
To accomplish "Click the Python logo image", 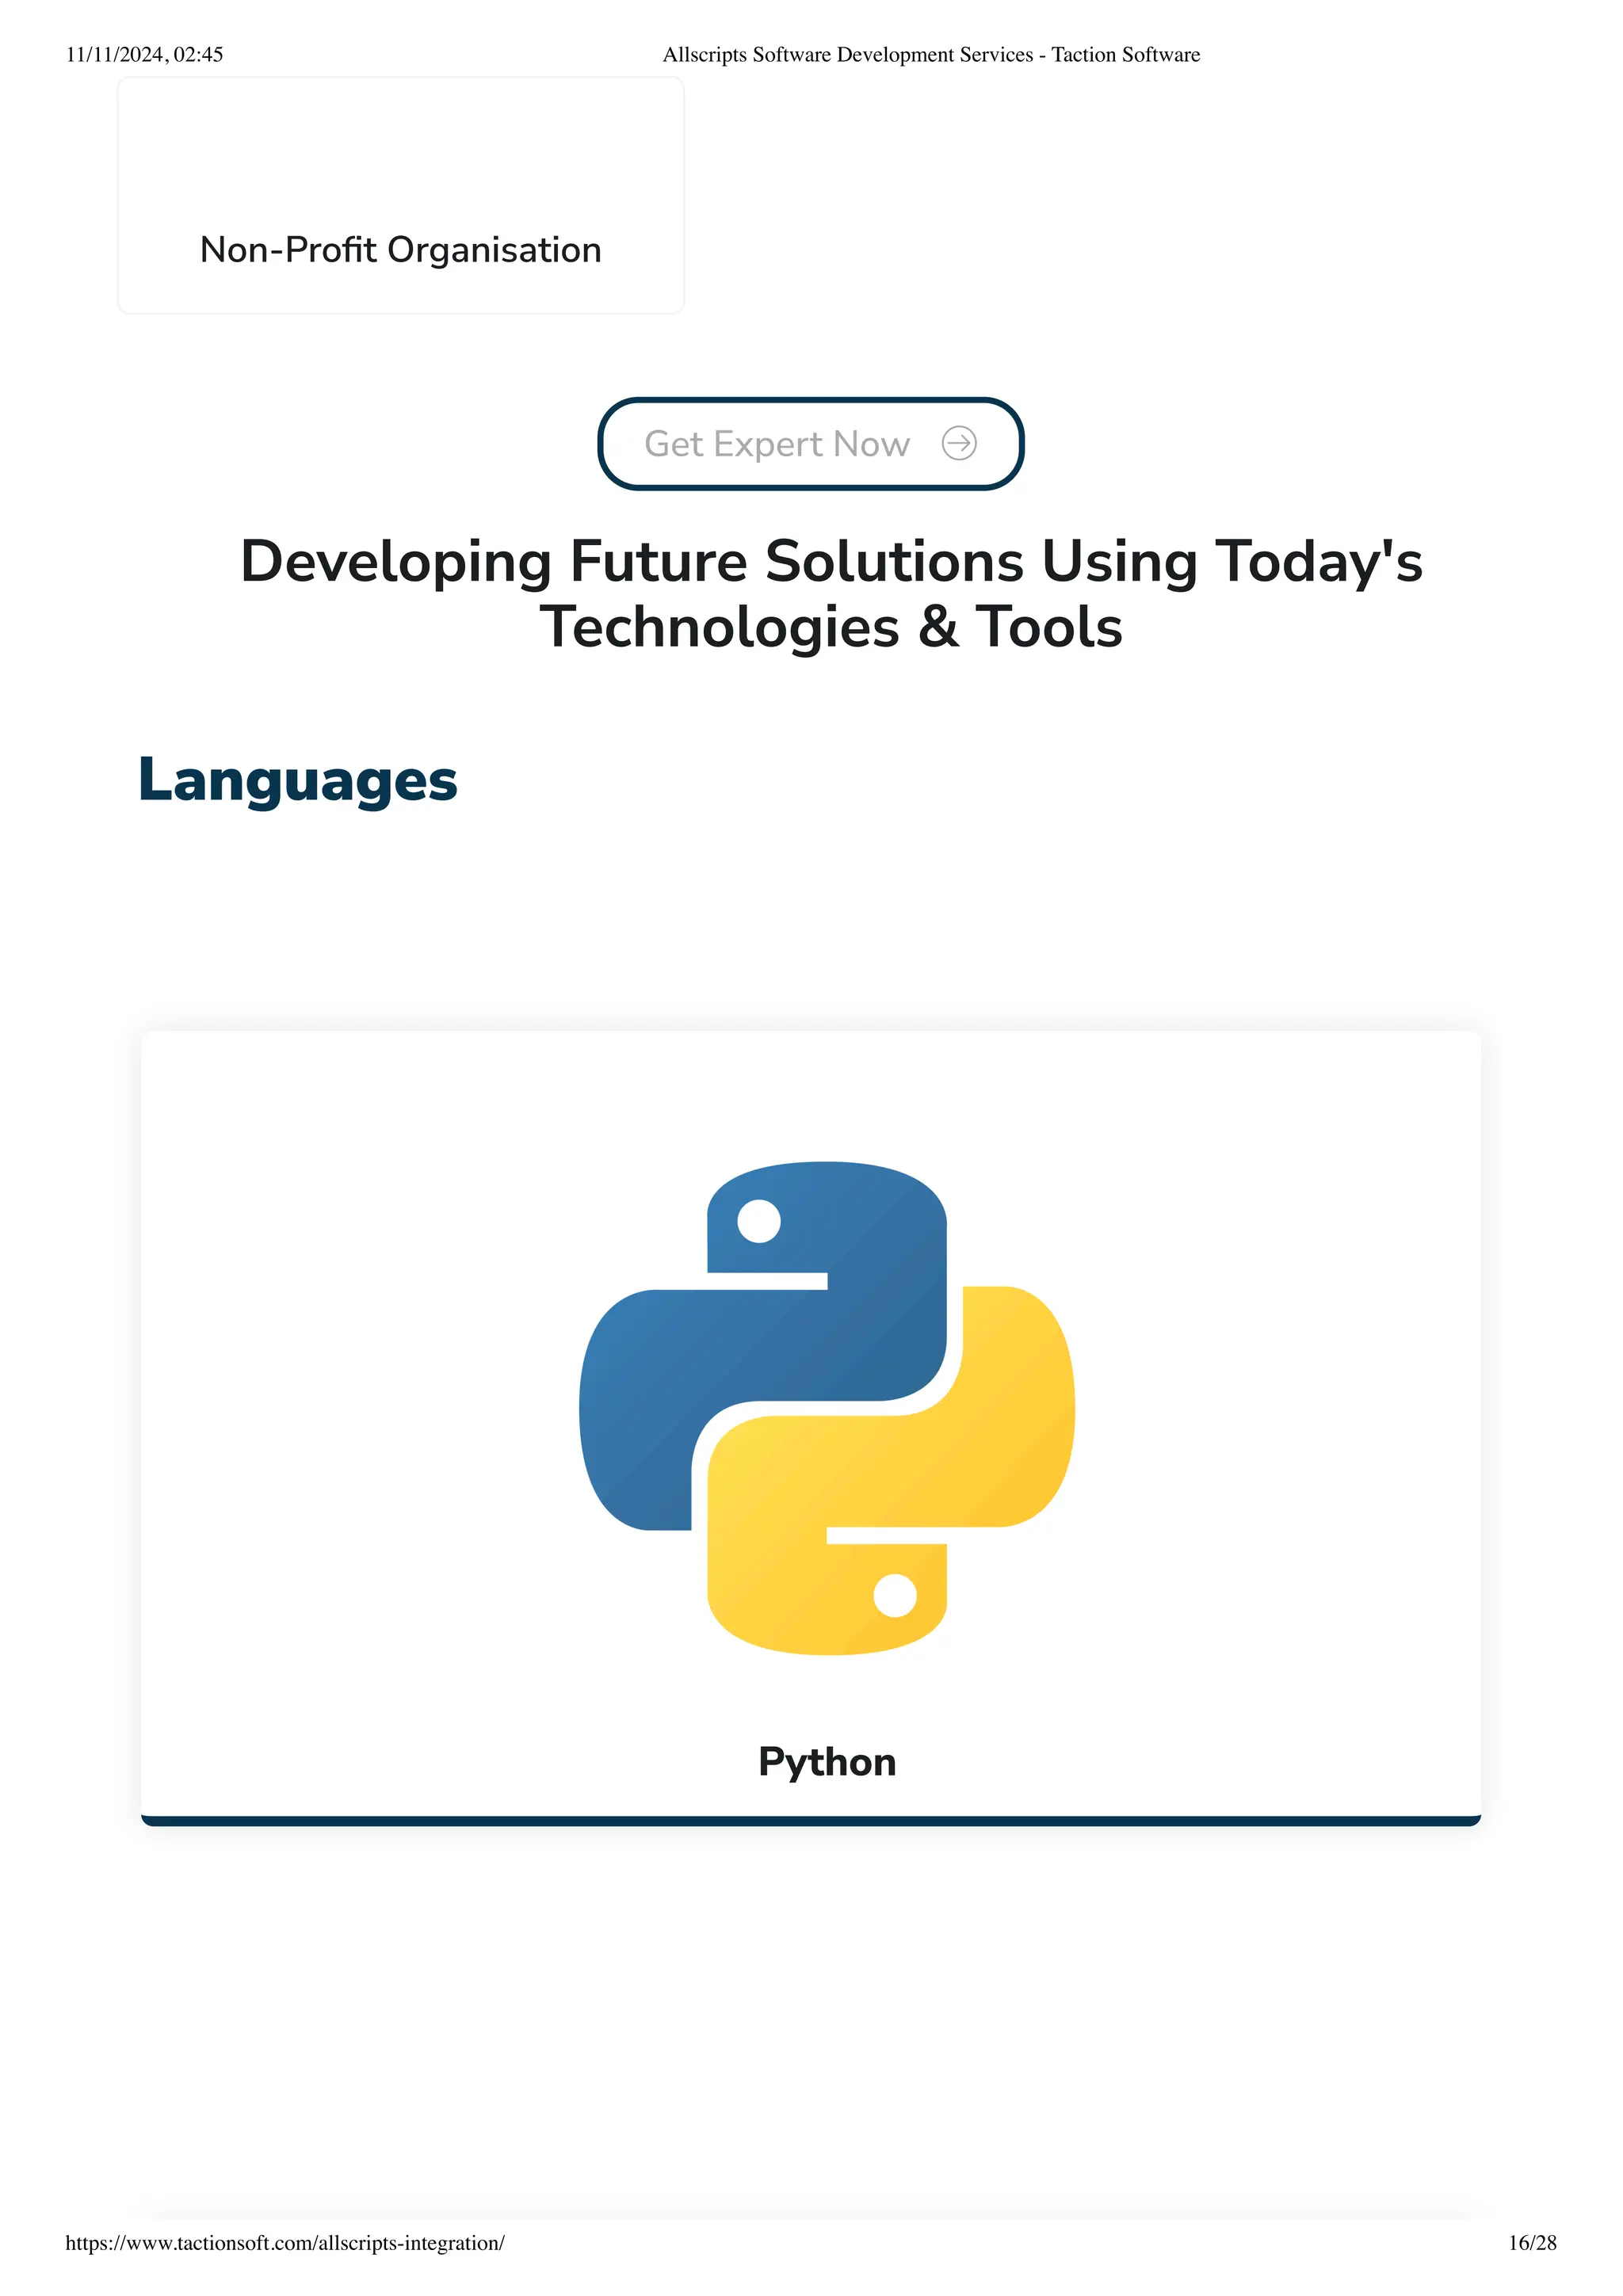I will (x=827, y=1408).
